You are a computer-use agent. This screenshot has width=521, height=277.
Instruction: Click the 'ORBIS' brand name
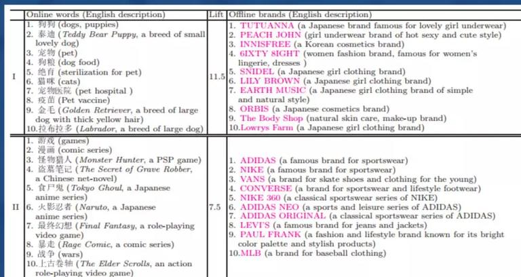(254, 109)
